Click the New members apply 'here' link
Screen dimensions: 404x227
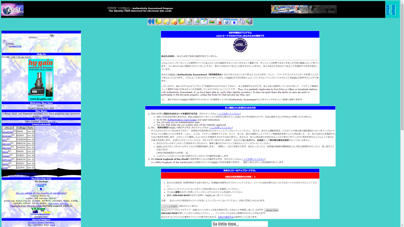tap(52, 225)
